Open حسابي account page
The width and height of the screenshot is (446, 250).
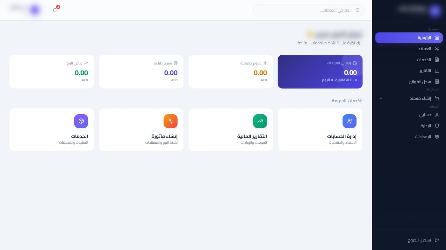click(409, 115)
